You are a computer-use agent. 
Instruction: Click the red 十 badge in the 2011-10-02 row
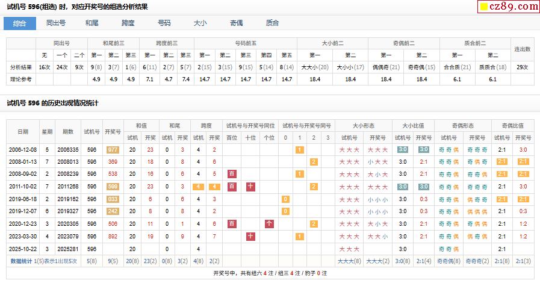click(x=250, y=187)
